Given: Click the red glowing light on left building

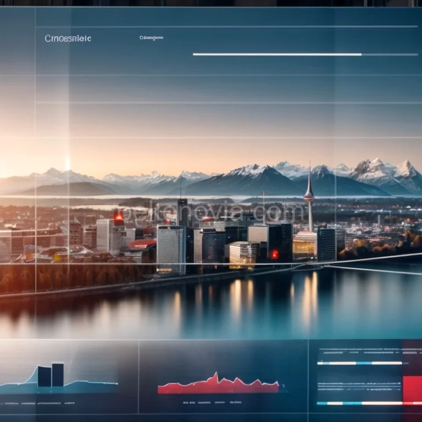Looking at the screenshot, I should [119, 218].
